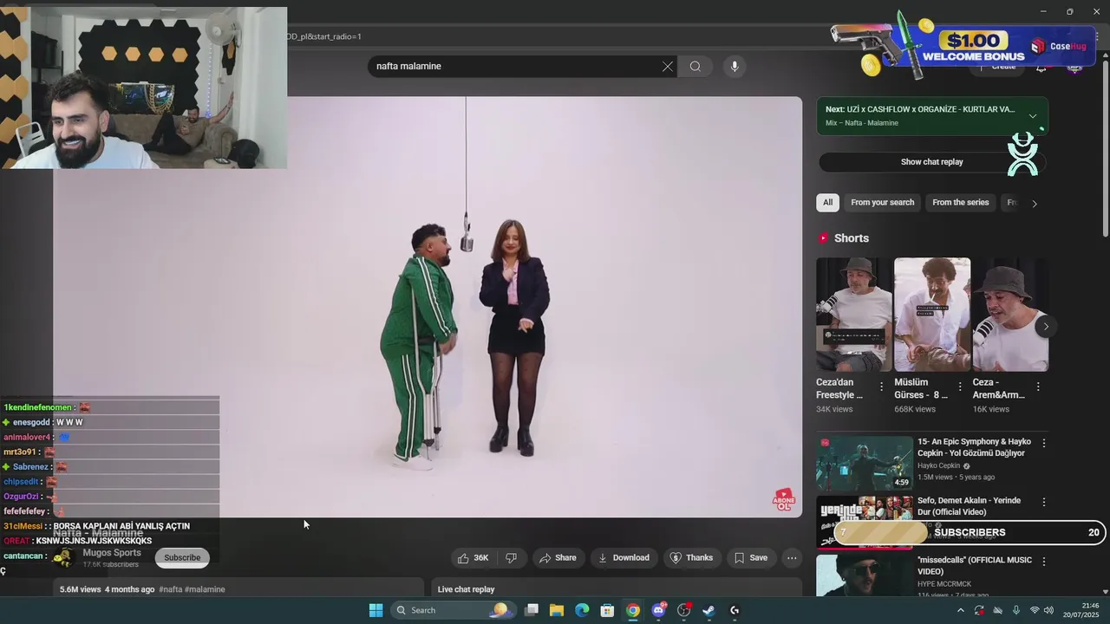Open options for Sefo, Demet Akalın video
Viewport: 1110px width, 624px height.
coord(1044,502)
